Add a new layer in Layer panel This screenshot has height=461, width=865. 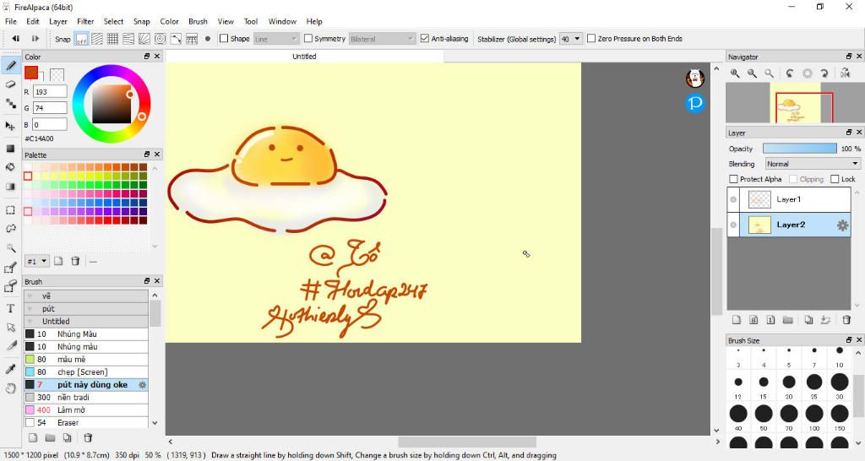(736, 320)
